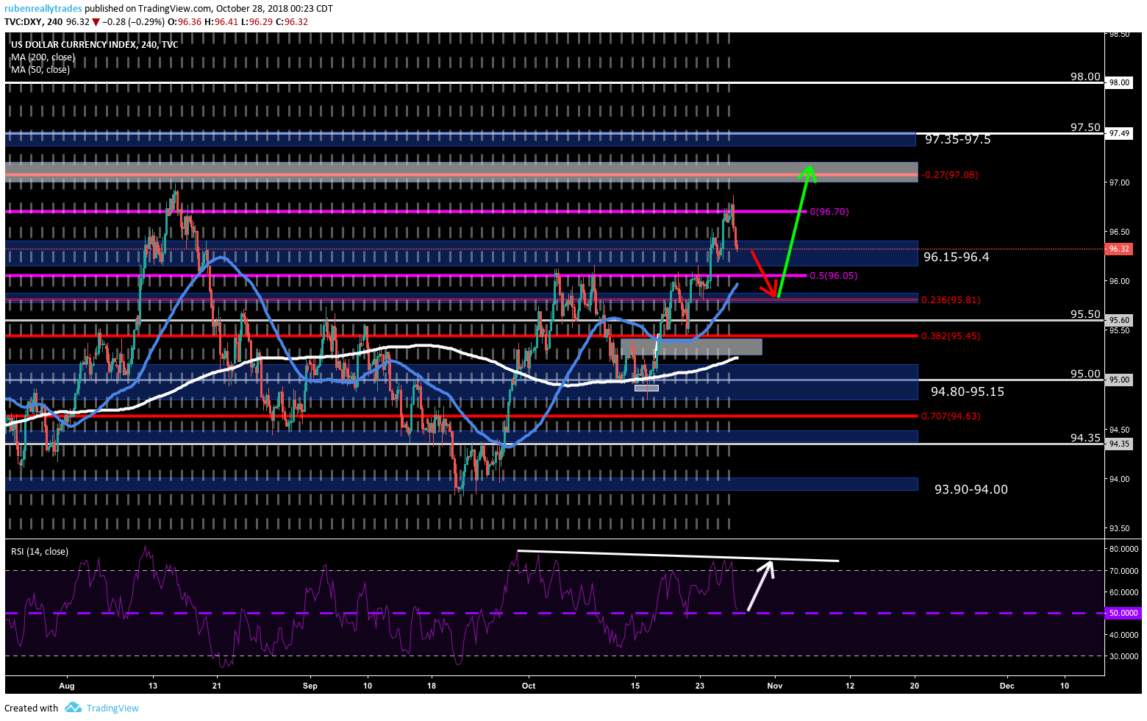Select the 0.382(95.45) Fibonacci label
This screenshot has width=1147, height=721.
[951, 336]
